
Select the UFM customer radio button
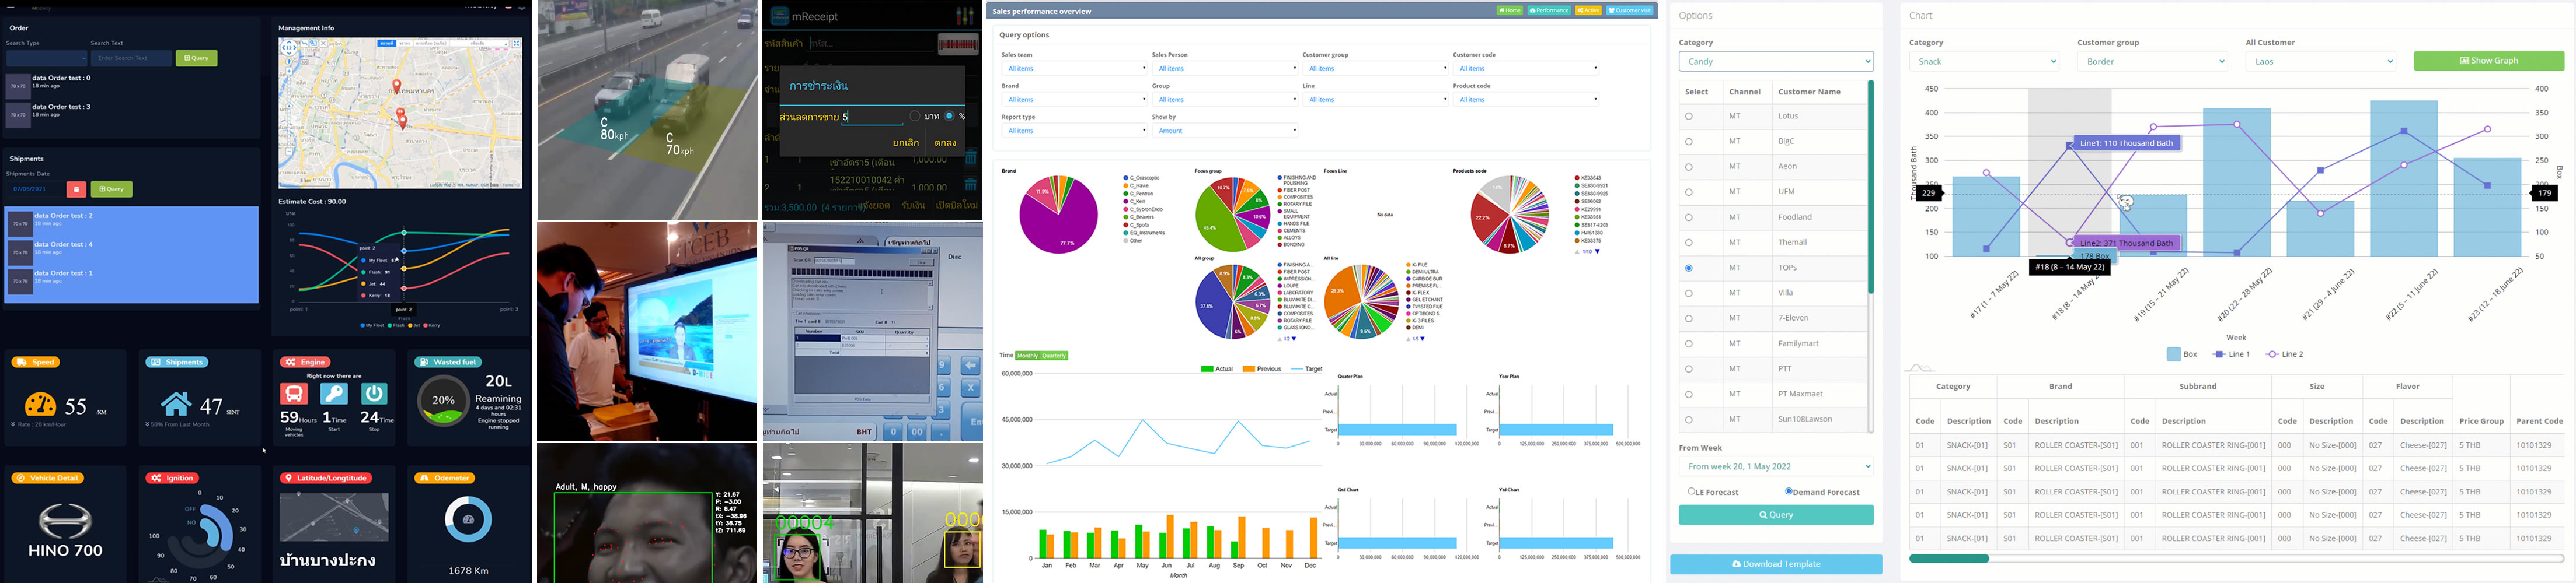click(x=1689, y=192)
